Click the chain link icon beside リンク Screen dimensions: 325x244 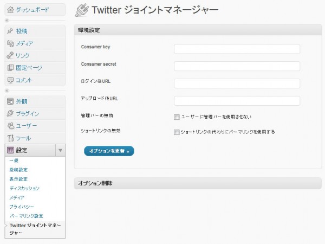click(x=10, y=55)
